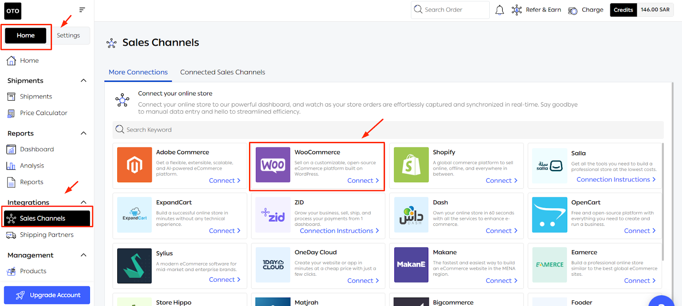Open Salla Connection Instructions
682x306 pixels.
(x=616, y=179)
